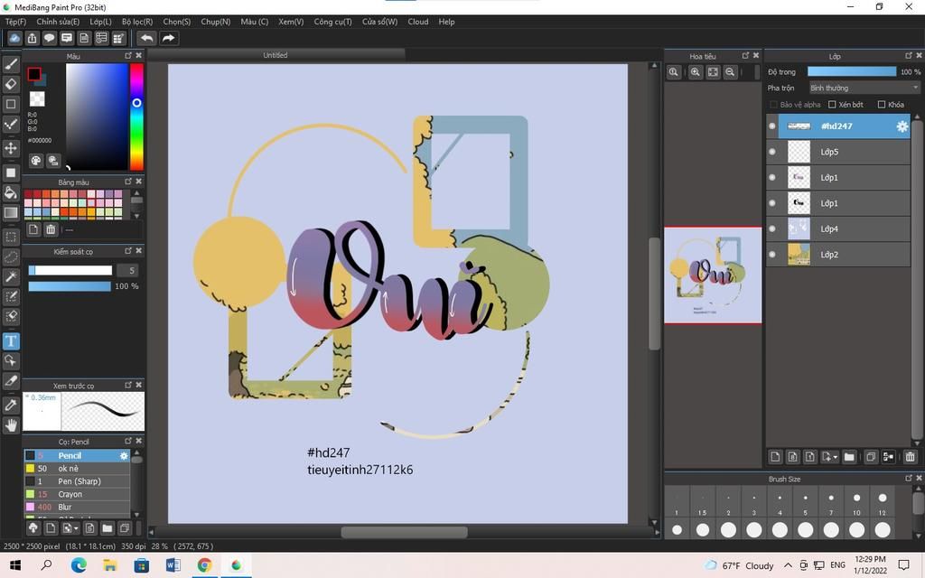This screenshot has height=578, width=925.
Task: Open the Cloud menu
Action: pos(418,22)
